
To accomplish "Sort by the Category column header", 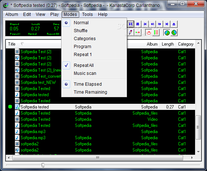I will (x=186, y=44).
